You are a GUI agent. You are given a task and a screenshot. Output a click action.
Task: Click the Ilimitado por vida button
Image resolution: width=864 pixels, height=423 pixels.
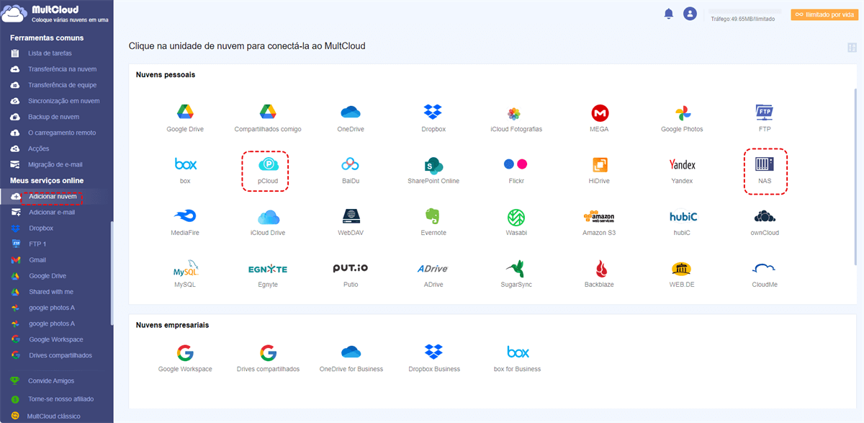coord(824,14)
